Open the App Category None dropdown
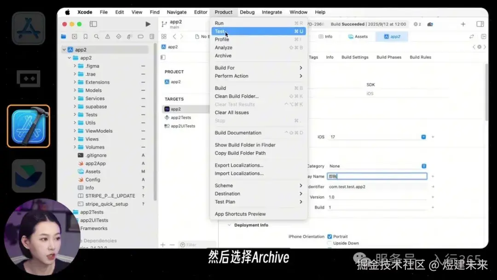 [424, 166]
